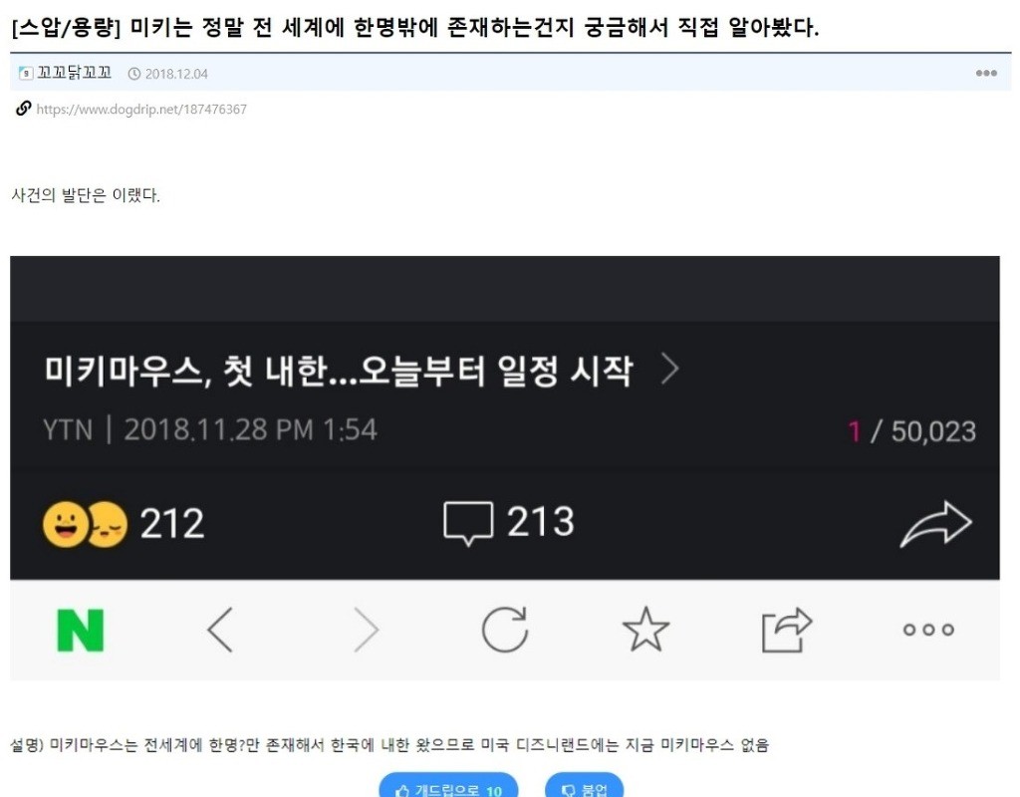Share article using curved arrow icon
This screenshot has width=1020, height=797.
[x=936, y=524]
